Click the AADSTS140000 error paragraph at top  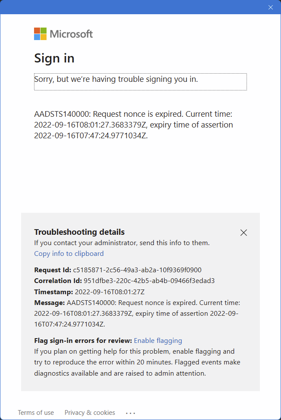134,125
